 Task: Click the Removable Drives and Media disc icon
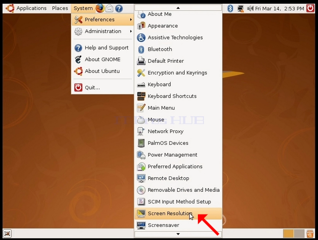point(141,190)
